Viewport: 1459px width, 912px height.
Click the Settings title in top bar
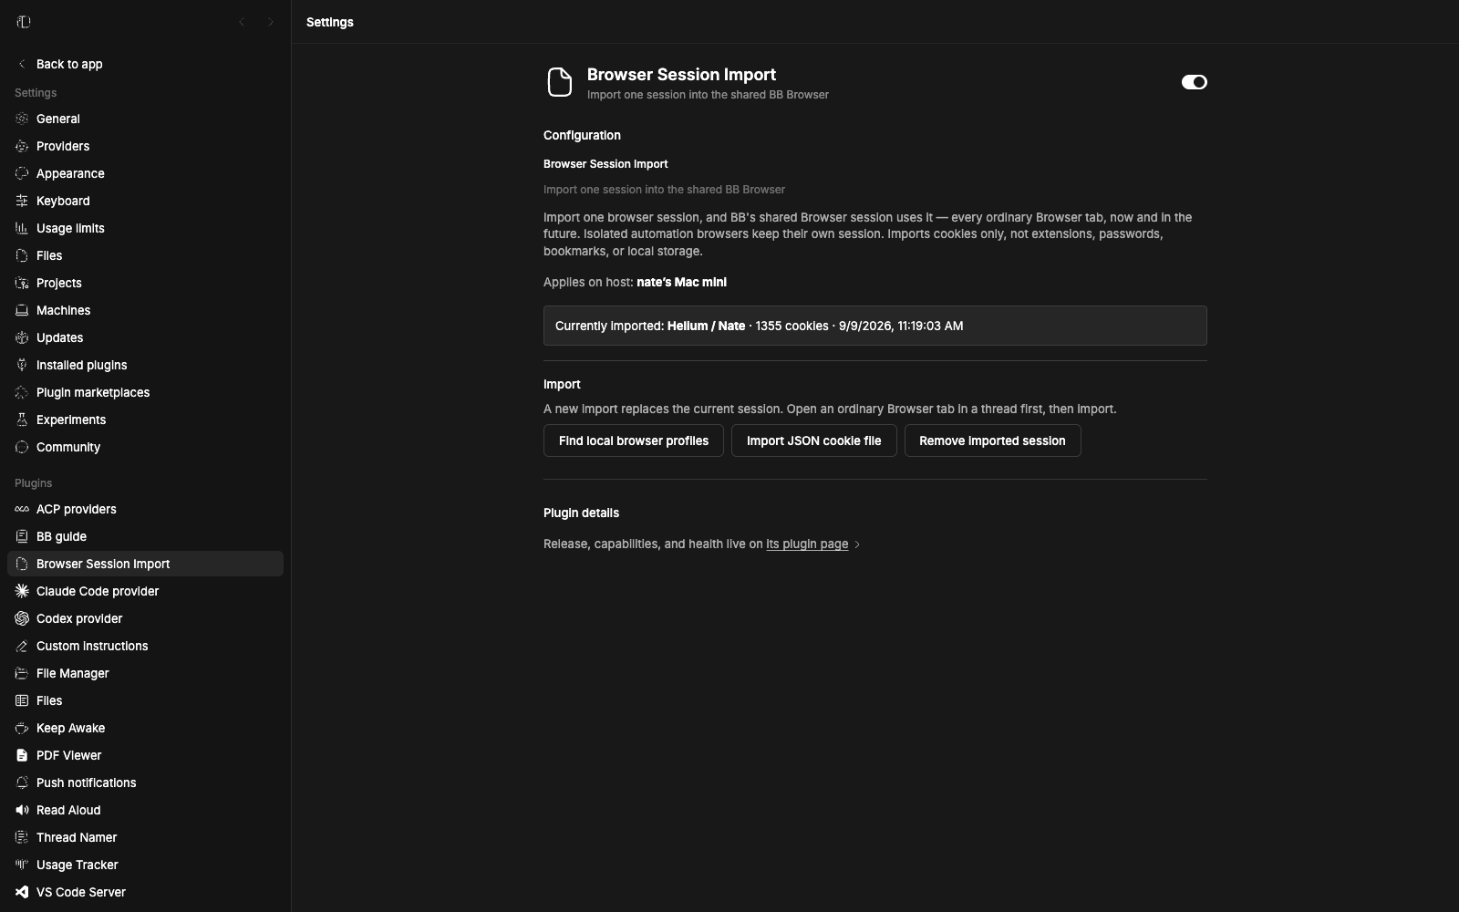click(330, 22)
